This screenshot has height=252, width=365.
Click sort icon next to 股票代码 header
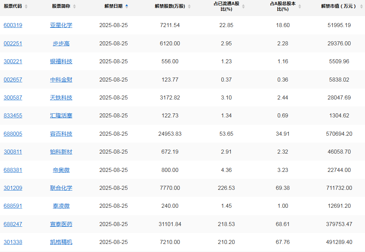(26, 7)
